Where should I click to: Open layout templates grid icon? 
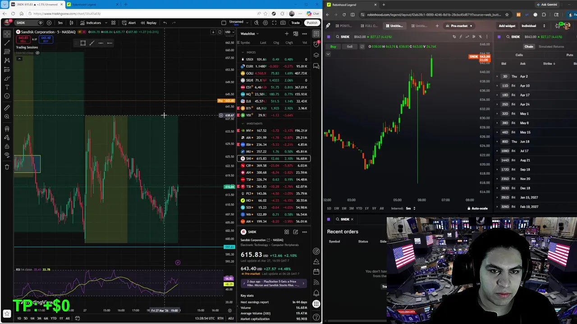113,23
